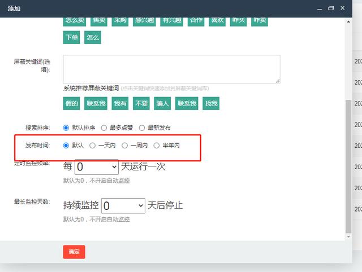Image resolution: width=362 pixels, height=272 pixels.
Task: Add 假的 to blocked keywords
Action: click(x=71, y=103)
